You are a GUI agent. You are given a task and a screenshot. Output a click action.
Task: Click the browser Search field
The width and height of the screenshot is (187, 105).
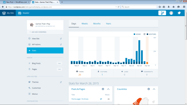139,7
